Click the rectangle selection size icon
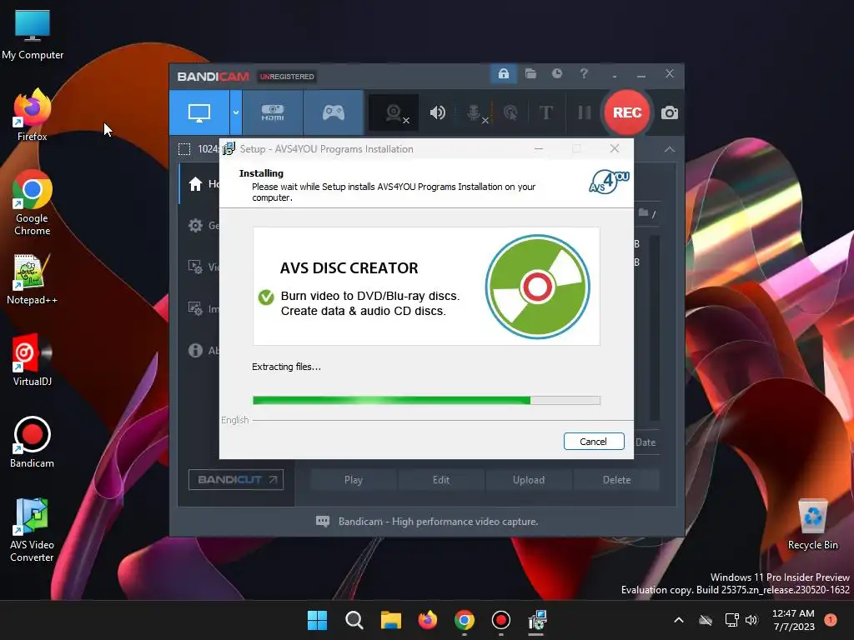 [x=184, y=149]
